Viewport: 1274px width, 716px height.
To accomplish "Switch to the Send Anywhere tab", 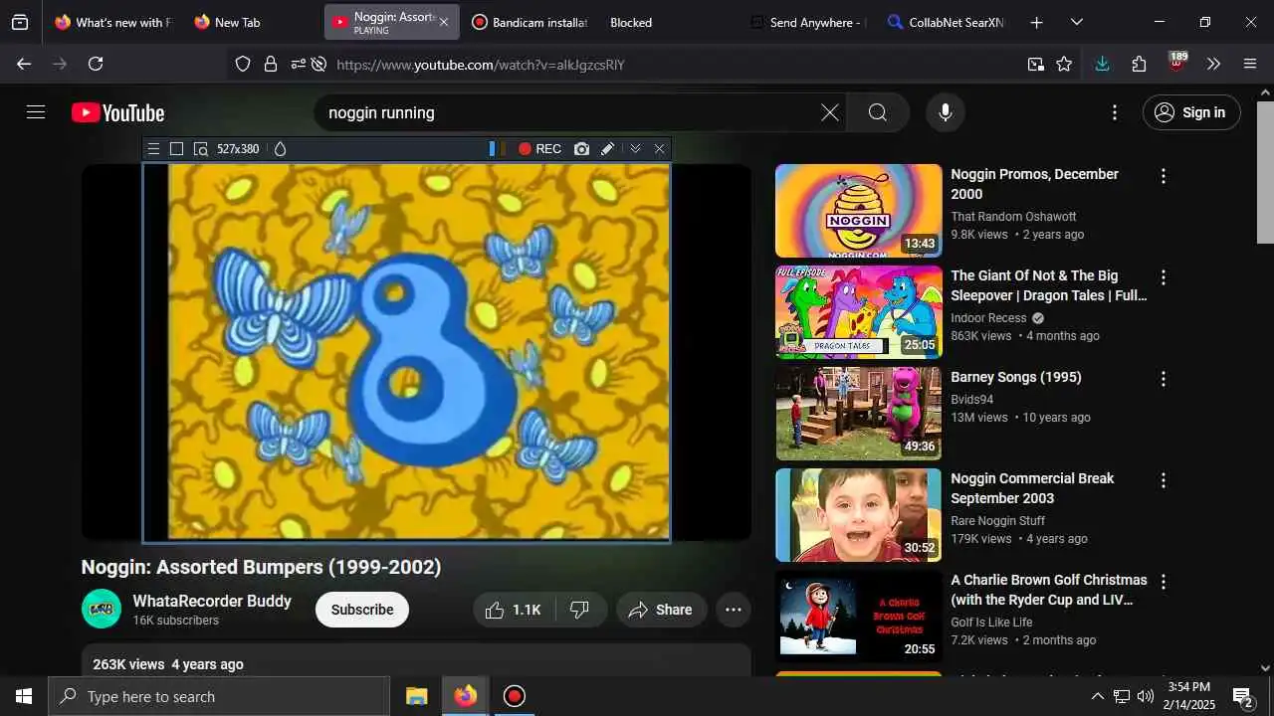I will [x=808, y=22].
